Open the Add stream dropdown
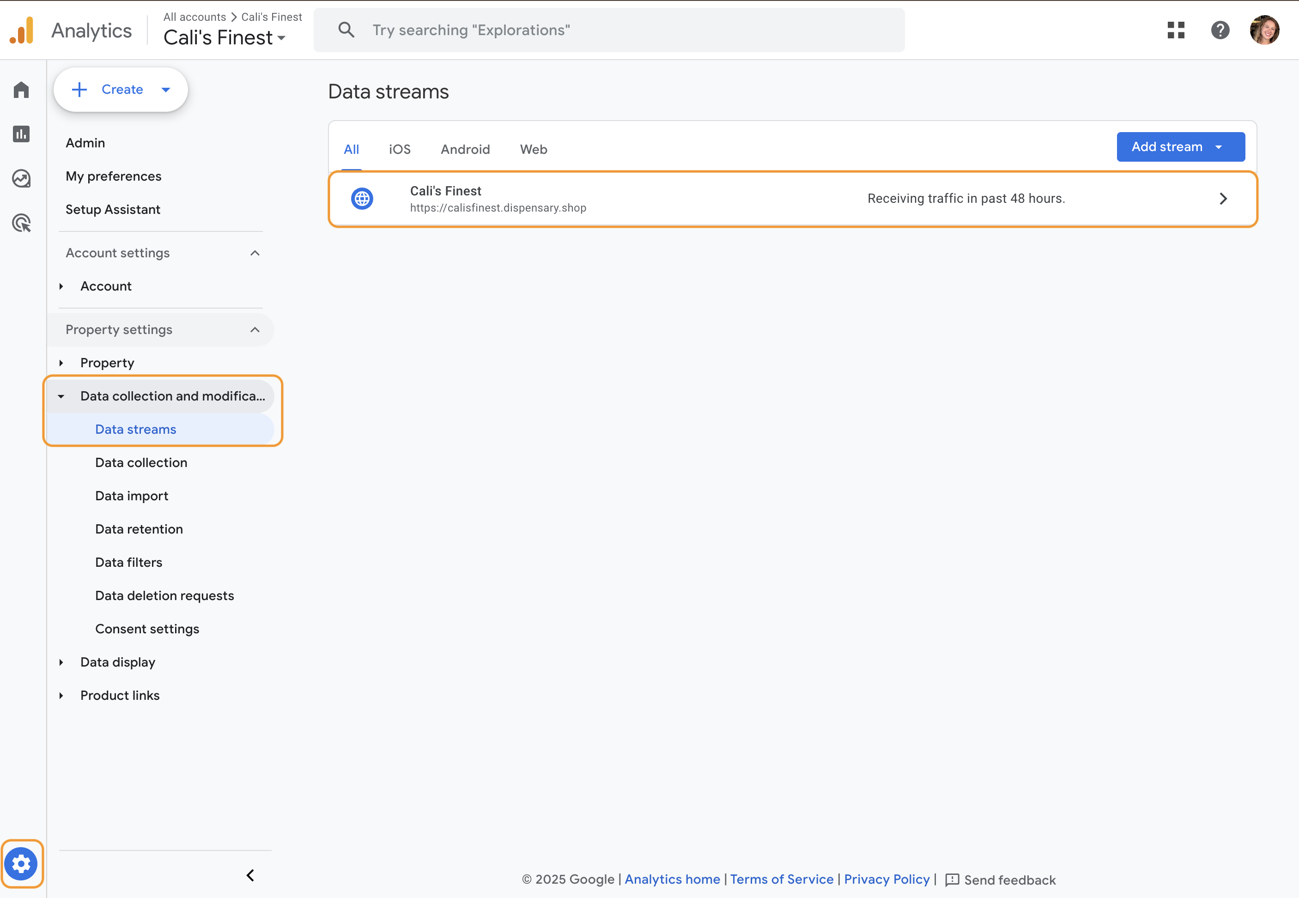Screen dimensions: 1299x898 click(x=1181, y=147)
